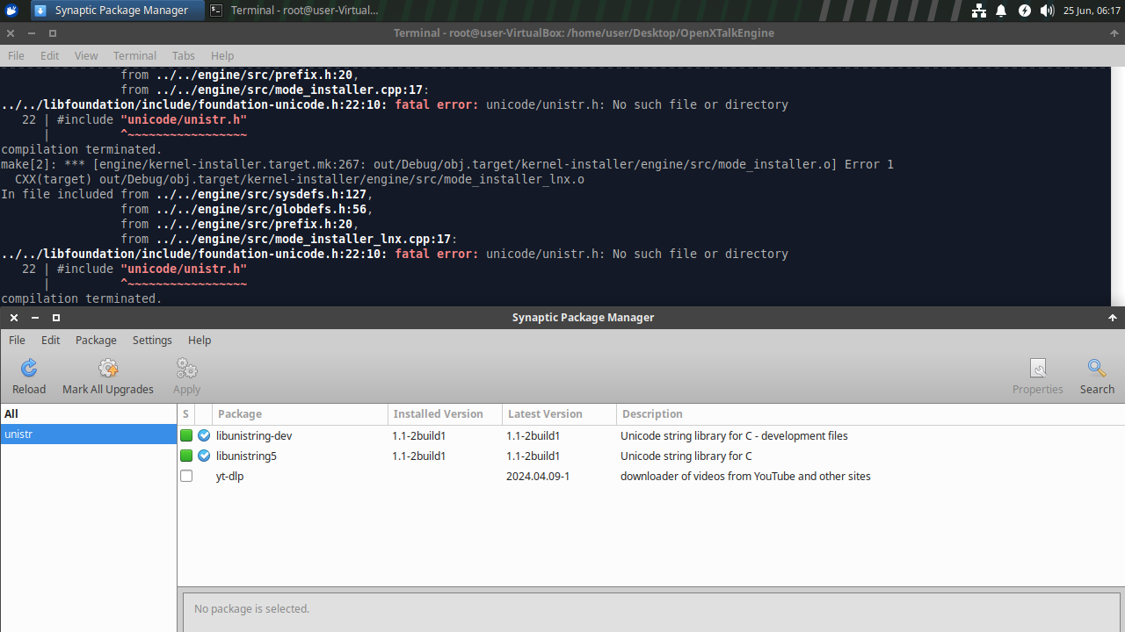Click the Terminal window scrollbar
Viewport: 1125px width, 632px height.
coord(1118,186)
